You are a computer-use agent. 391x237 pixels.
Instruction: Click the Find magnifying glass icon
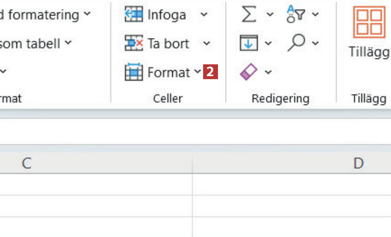click(x=296, y=42)
